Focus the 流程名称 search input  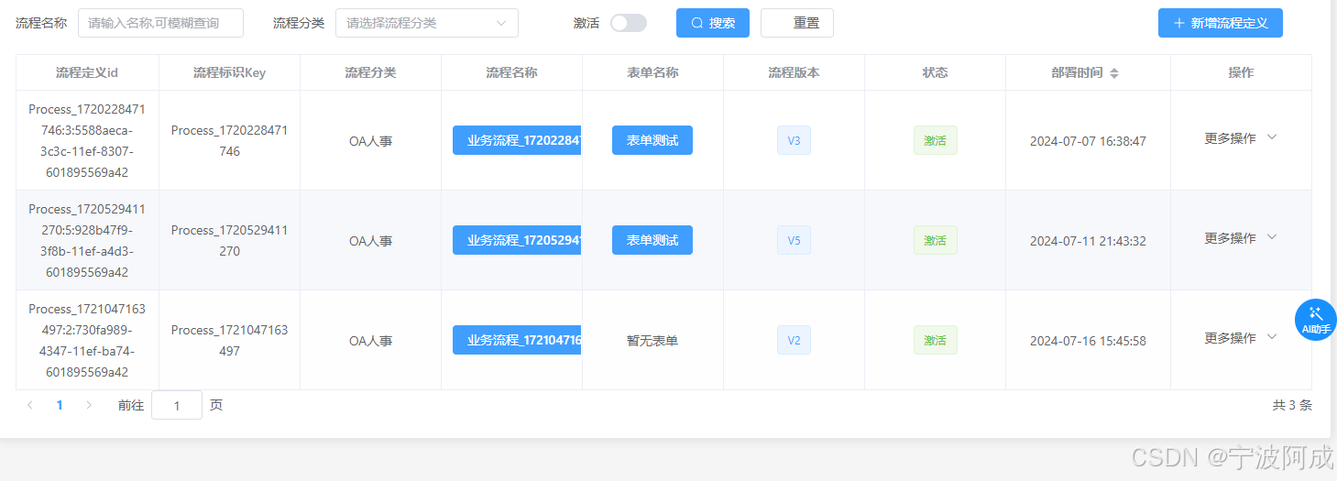pyautogui.click(x=160, y=23)
